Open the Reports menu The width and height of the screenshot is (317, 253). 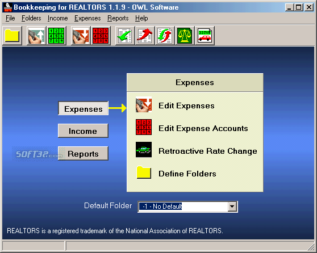(x=118, y=18)
